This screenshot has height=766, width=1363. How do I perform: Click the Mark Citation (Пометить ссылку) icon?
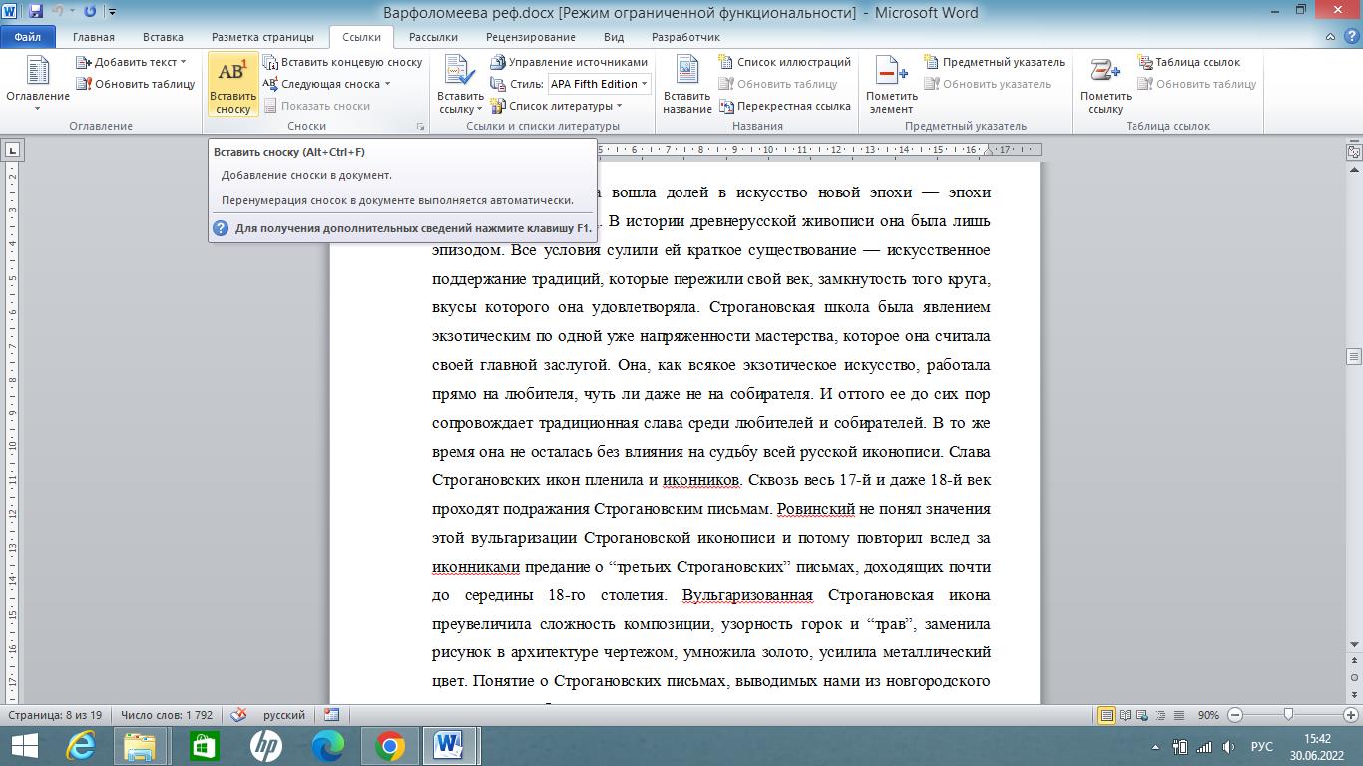1105,73
